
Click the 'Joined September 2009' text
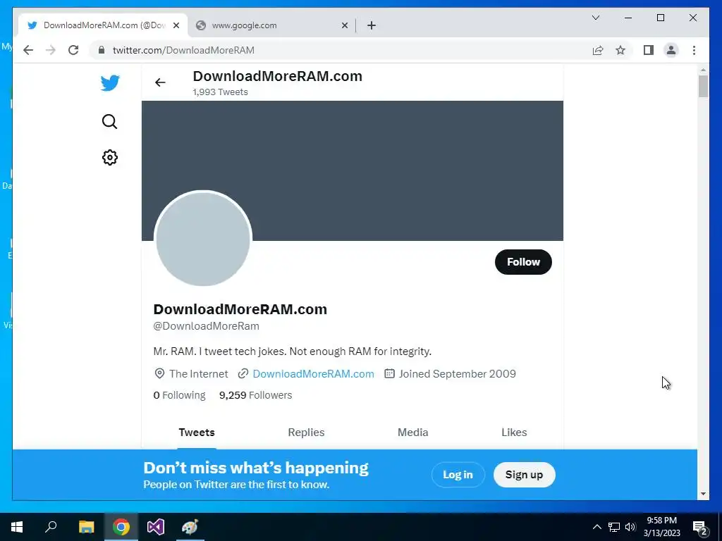pyautogui.click(x=457, y=373)
